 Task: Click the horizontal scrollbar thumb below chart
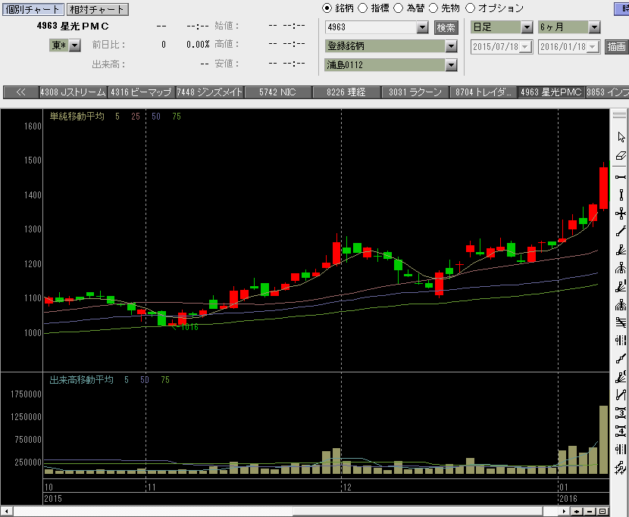point(418,512)
